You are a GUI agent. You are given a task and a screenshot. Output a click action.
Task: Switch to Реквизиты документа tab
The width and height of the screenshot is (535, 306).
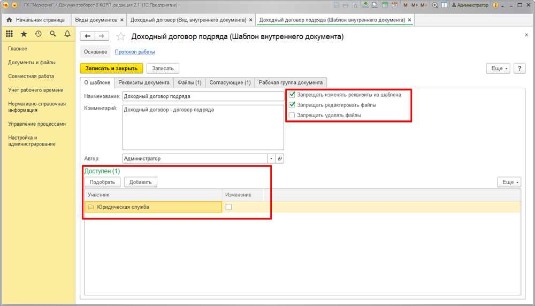tap(144, 83)
